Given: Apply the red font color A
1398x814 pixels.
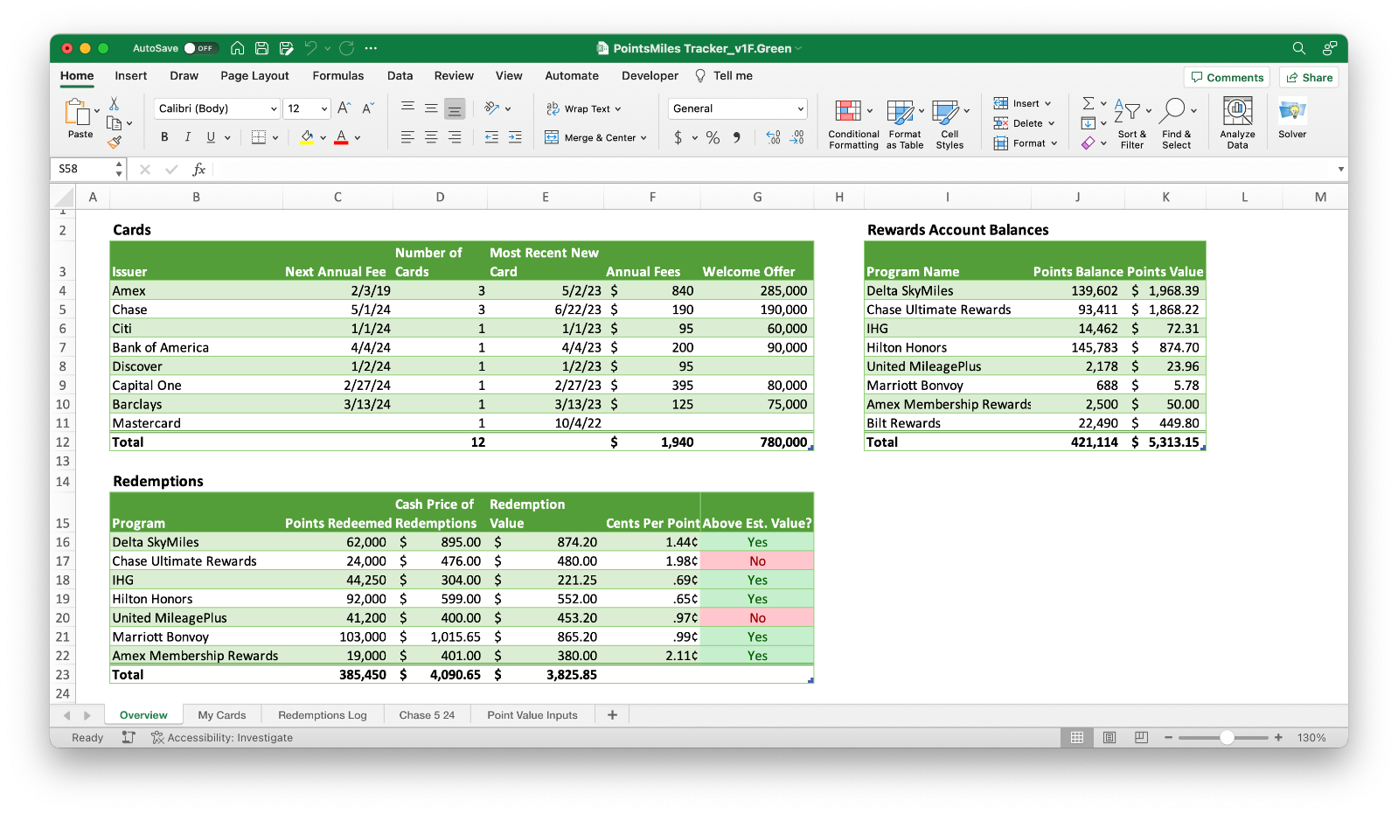Looking at the screenshot, I should point(342,137).
